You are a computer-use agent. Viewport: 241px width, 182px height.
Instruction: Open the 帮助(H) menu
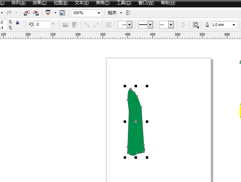coord(168,3)
